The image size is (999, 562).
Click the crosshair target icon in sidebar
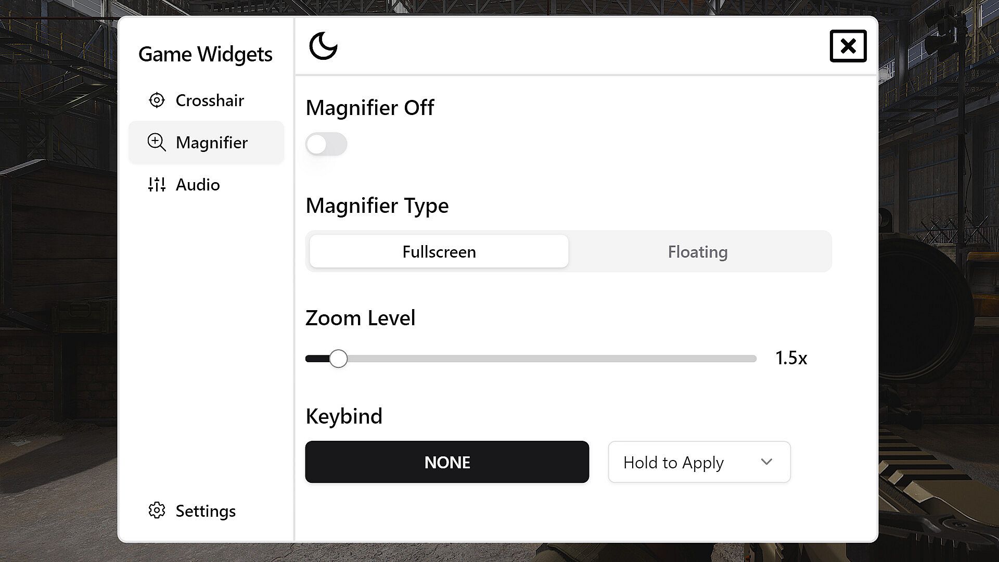click(x=157, y=100)
